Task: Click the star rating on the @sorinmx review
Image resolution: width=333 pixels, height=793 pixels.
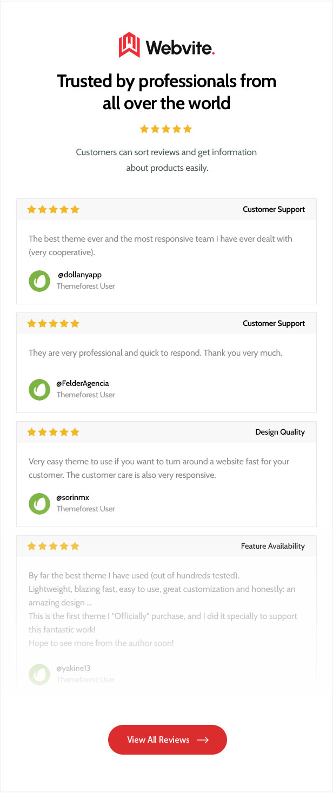Action: click(x=53, y=432)
